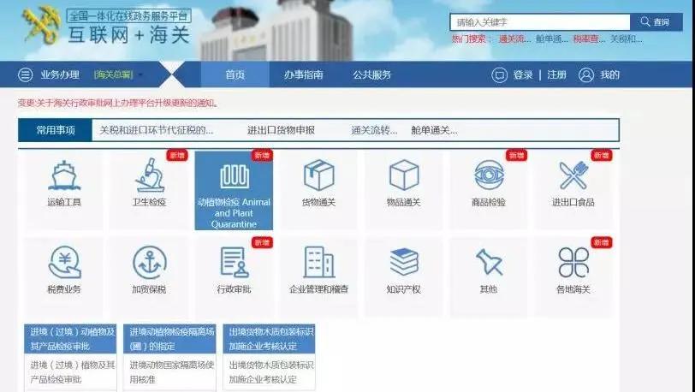Click the 互联网+海关 site title
The image size is (695, 392).
click(x=129, y=35)
